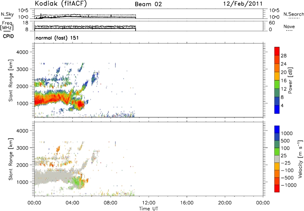This screenshot has height=211, width=304.
Task: Click the dotted line sample under N.Search
Action: pyautogui.click(x=294, y=18)
